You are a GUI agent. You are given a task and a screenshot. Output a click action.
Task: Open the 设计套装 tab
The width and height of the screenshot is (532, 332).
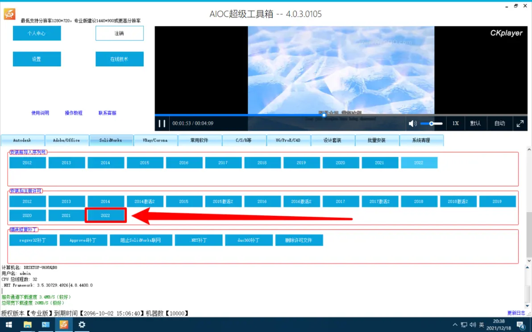click(x=332, y=140)
